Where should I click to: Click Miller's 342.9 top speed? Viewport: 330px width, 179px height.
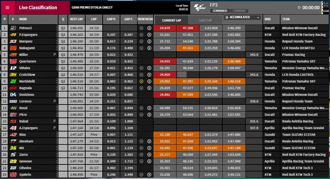[x=254, y=55]
